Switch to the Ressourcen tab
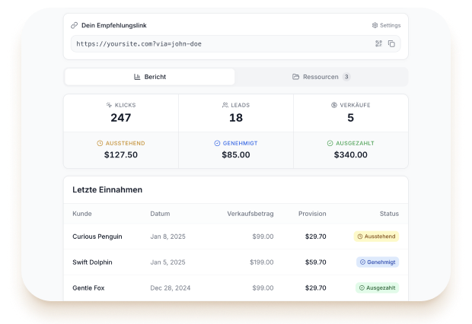Screen dimensions: 472x324 tap(321, 77)
